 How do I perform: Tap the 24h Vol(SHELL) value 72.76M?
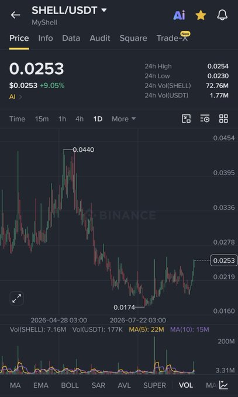coord(217,86)
